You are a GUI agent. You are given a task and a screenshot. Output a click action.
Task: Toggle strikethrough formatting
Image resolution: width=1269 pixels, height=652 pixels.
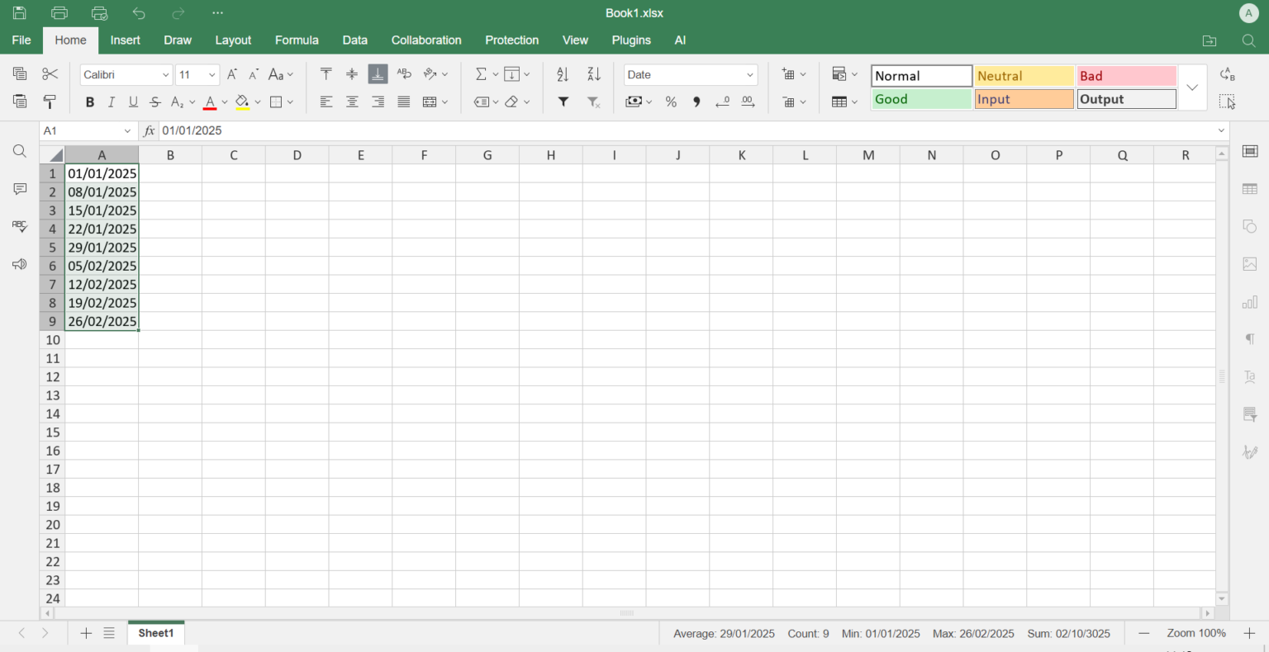[x=154, y=102]
